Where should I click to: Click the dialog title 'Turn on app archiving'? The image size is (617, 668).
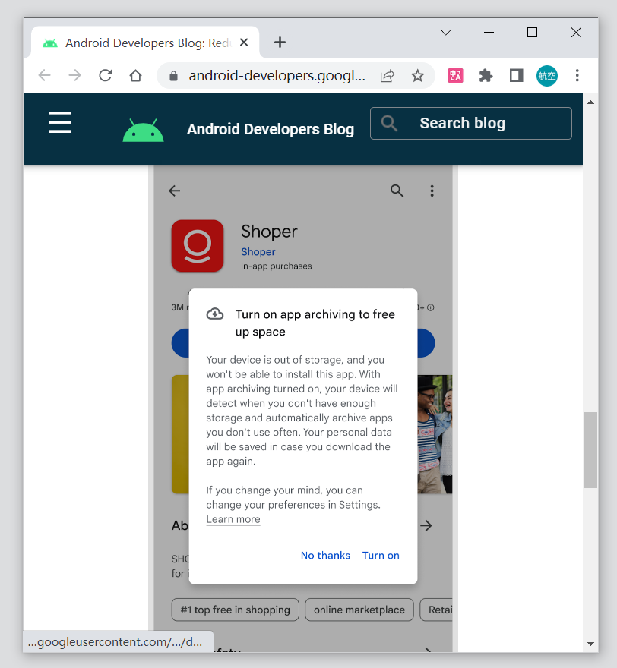click(315, 323)
